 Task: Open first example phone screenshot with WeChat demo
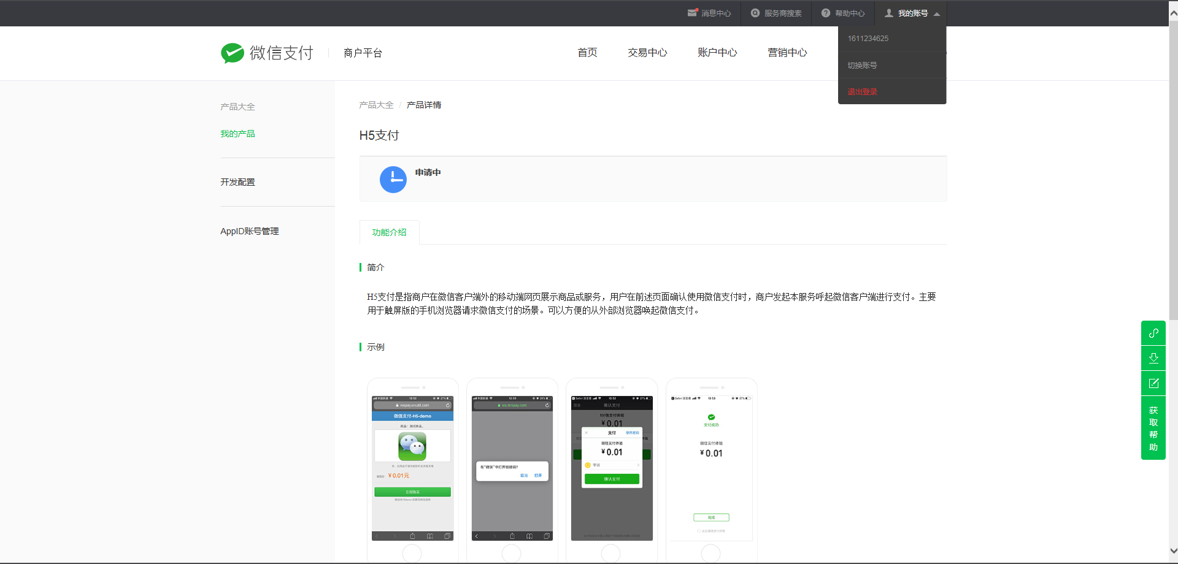tap(412, 470)
